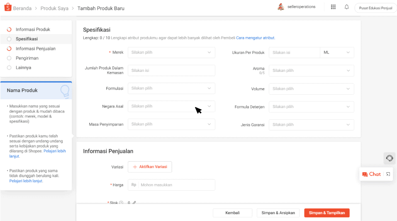
Task: Click the Aktifkan Variasi button
Action: click(x=150, y=167)
